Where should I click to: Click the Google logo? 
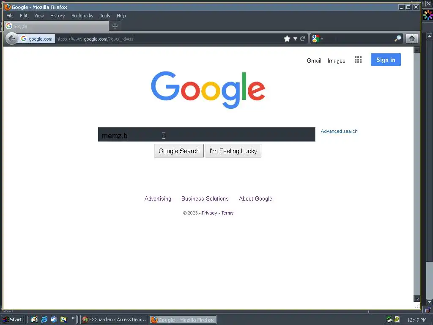(208, 90)
